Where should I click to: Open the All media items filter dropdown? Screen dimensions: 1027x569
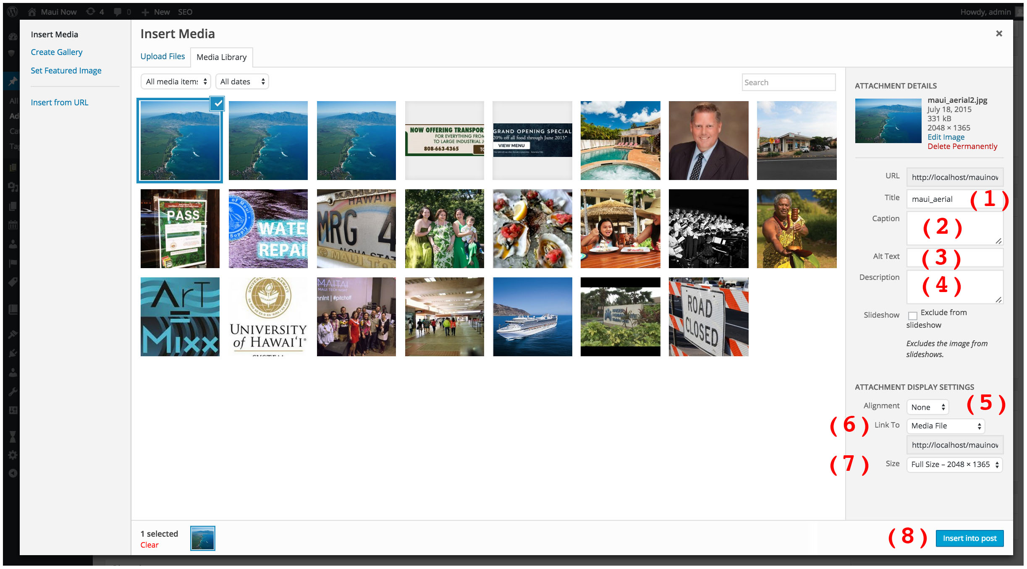point(176,82)
